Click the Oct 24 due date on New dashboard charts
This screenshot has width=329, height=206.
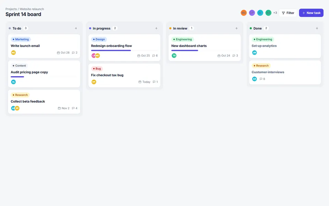click(224, 56)
